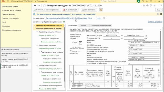
Task: Switch to Содержимое tab
Action: (x=73, y=26)
